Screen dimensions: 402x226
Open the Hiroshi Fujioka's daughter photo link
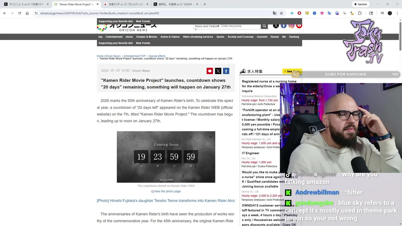(x=166, y=201)
